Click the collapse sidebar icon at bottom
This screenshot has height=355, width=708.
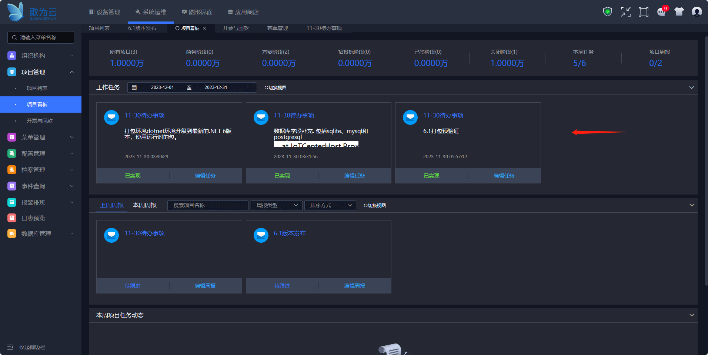click(x=10, y=347)
